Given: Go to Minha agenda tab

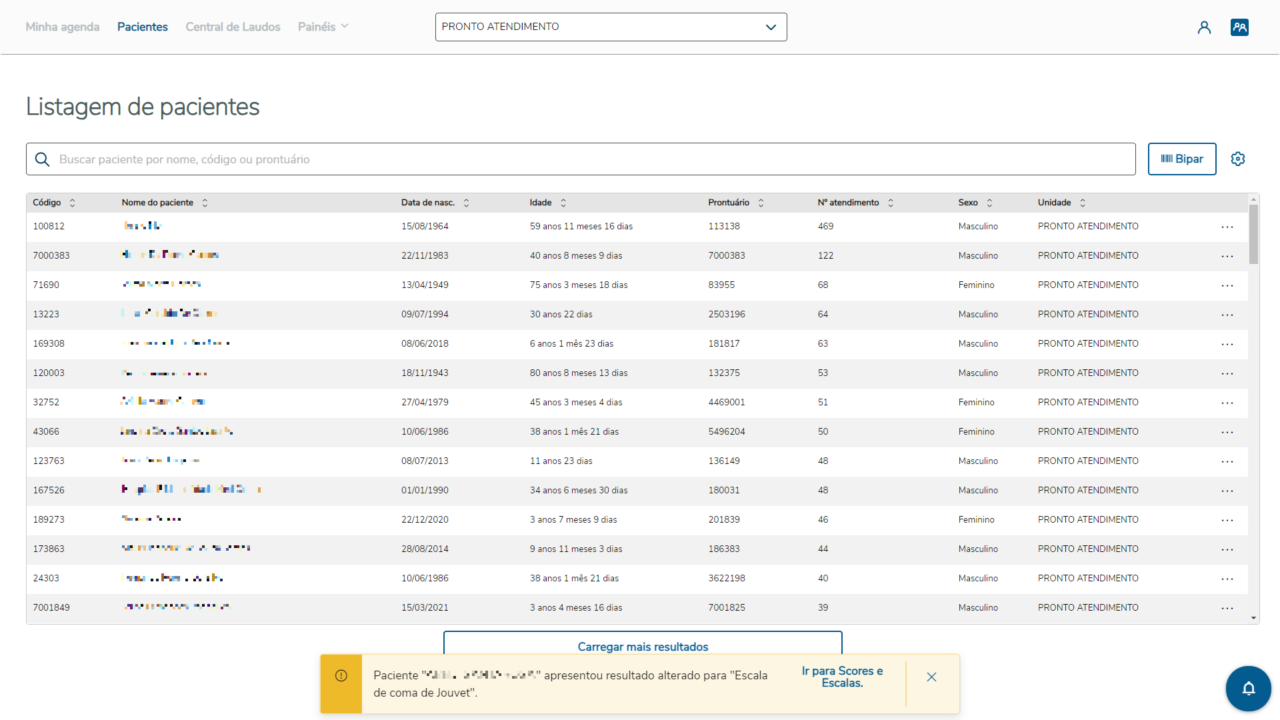Looking at the screenshot, I should (x=62, y=27).
